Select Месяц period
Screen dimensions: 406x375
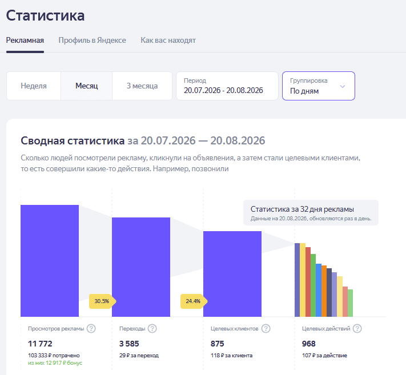click(x=86, y=86)
